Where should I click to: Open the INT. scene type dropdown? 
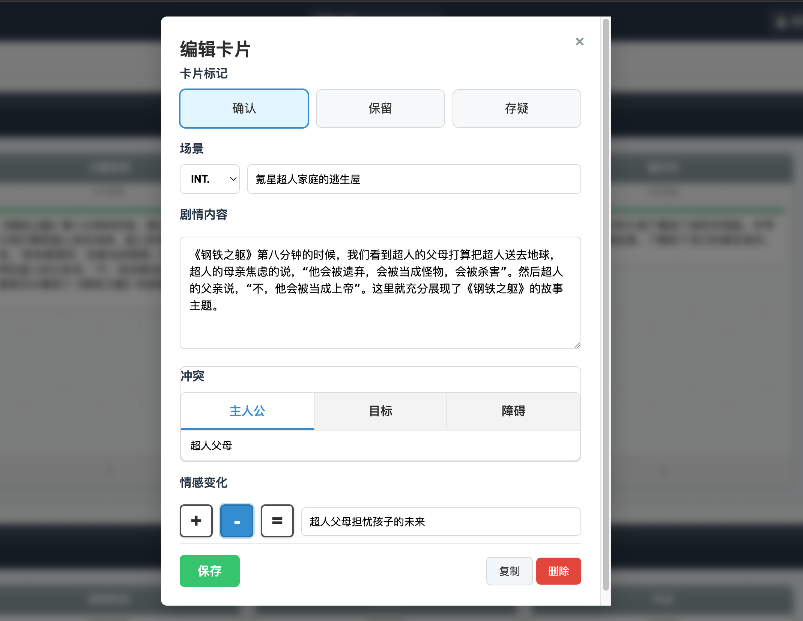point(209,179)
